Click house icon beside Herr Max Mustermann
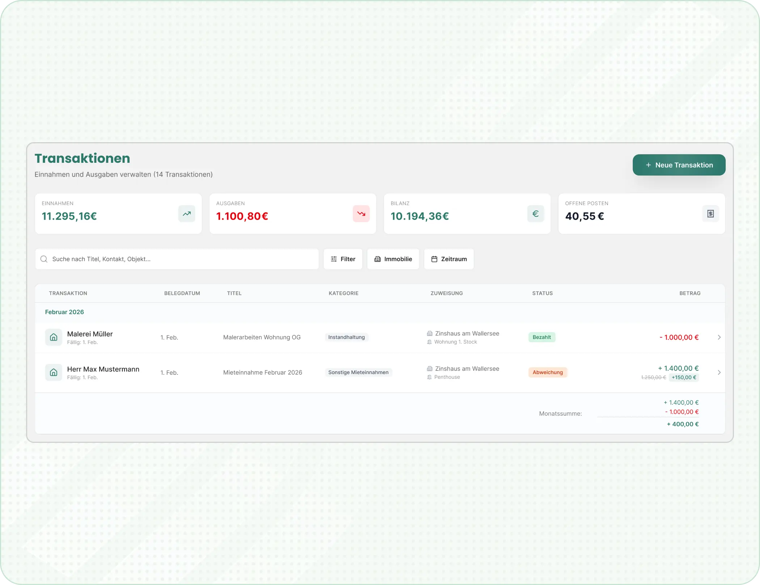760x585 pixels. [54, 372]
